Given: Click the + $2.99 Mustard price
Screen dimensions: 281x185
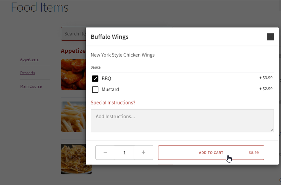Looking at the screenshot, I should point(266,89).
